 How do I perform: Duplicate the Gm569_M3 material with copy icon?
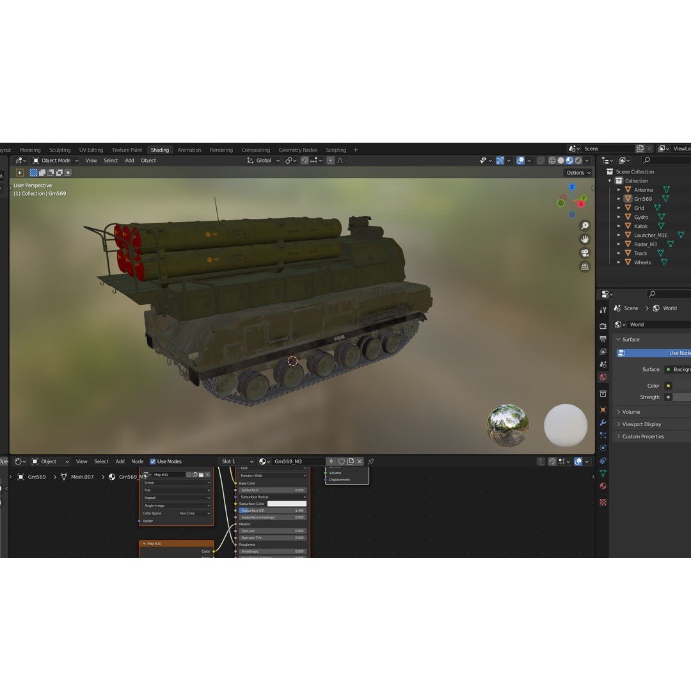(x=351, y=461)
